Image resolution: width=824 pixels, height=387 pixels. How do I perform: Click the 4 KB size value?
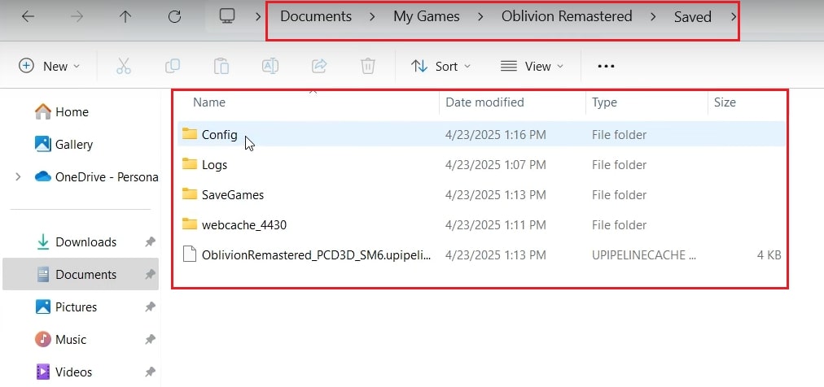[768, 254]
